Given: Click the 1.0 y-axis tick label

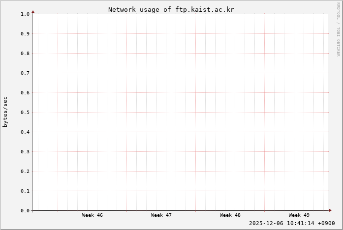Looking at the screenshot, I should pyautogui.click(x=25, y=14).
